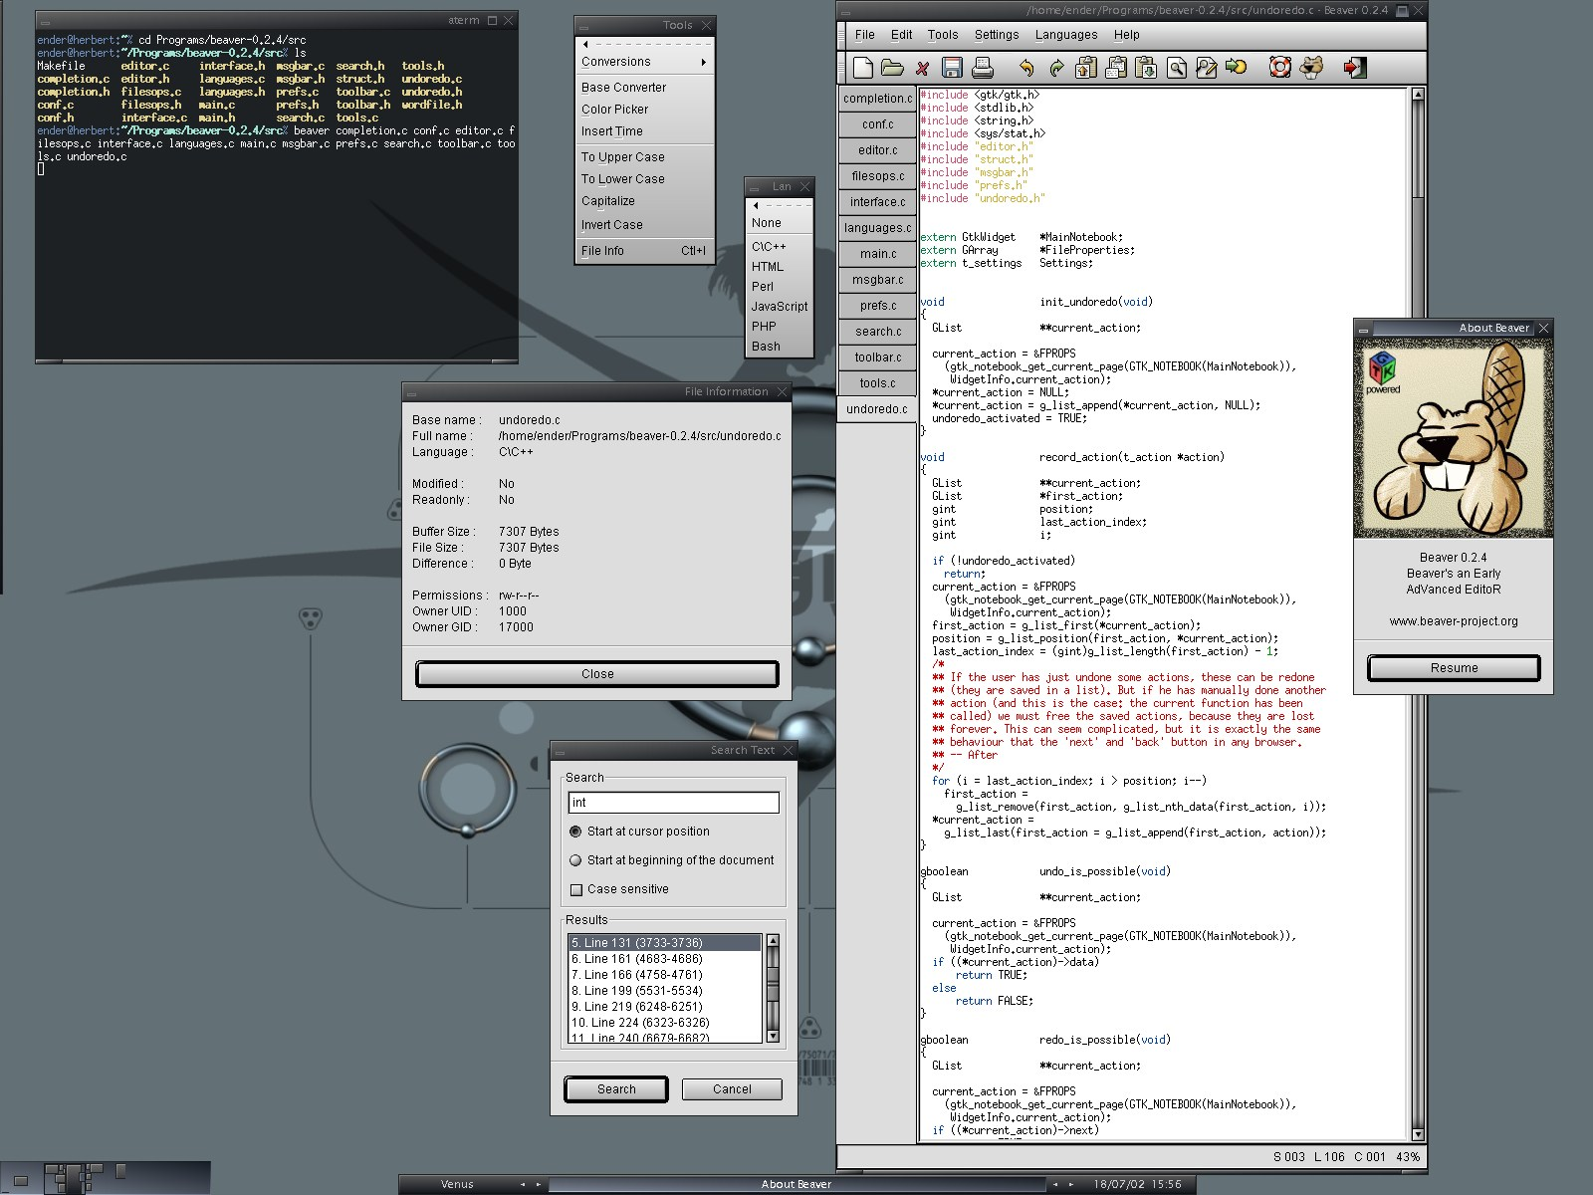Click the beaver About icon in the toolbar
The height and width of the screenshot is (1195, 1593).
[x=1312, y=68]
